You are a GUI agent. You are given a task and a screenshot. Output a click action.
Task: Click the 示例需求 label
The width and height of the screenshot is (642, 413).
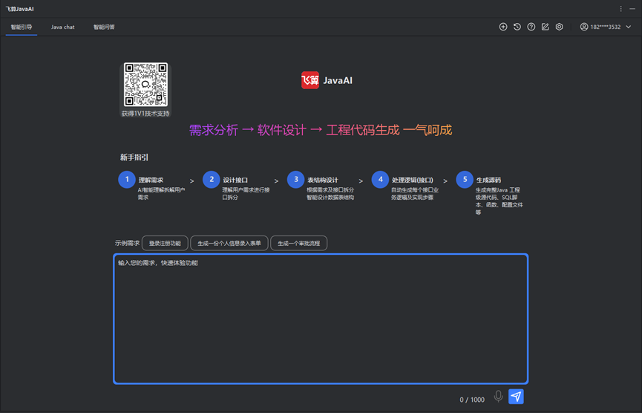pos(127,243)
